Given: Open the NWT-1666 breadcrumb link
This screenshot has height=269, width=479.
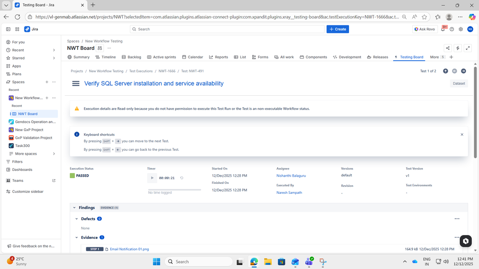Looking at the screenshot, I should tap(167, 71).
